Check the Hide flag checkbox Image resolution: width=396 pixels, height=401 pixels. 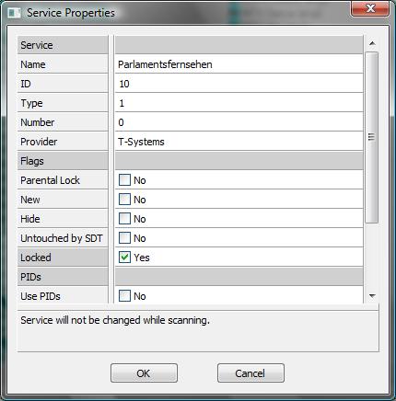(x=124, y=219)
